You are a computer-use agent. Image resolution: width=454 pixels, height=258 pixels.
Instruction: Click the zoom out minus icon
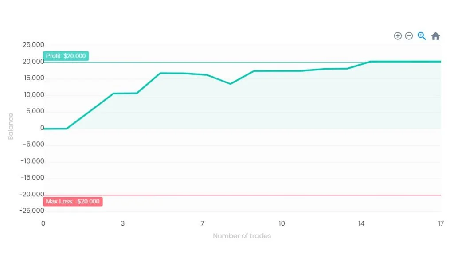click(409, 36)
